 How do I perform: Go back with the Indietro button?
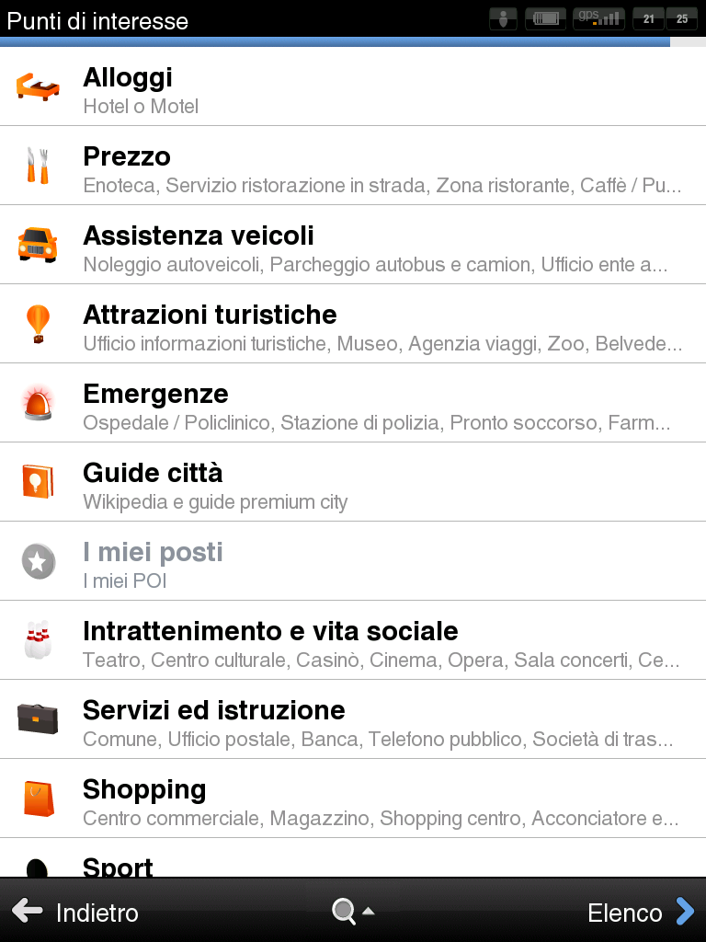(x=75, y=912)
